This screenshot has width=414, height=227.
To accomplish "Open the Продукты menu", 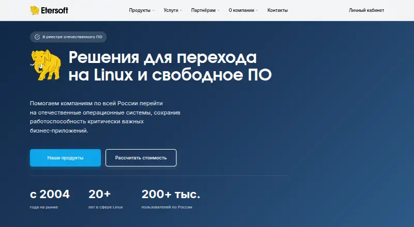I will click(140, 10).
